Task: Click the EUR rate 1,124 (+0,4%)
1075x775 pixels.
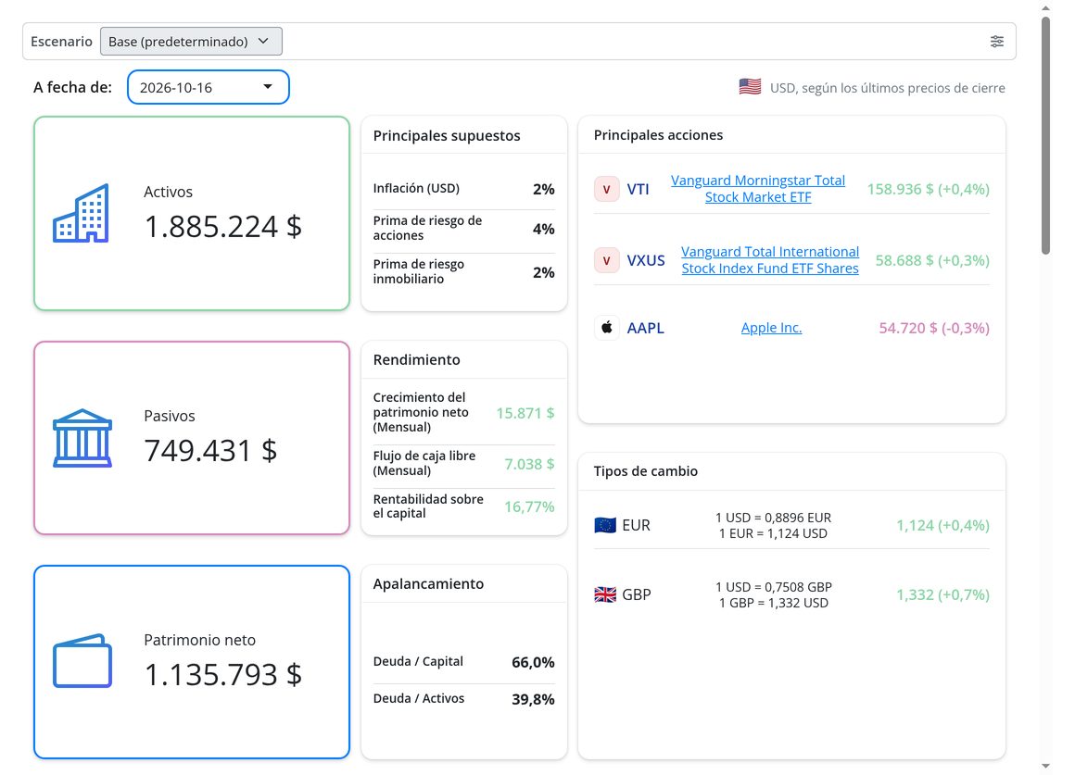Action: [x=942, y=526]
